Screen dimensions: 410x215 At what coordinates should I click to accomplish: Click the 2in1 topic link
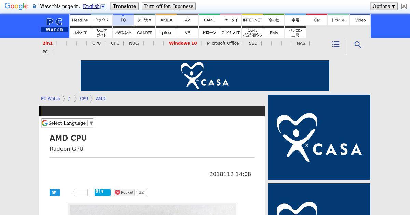coord(47,43)
